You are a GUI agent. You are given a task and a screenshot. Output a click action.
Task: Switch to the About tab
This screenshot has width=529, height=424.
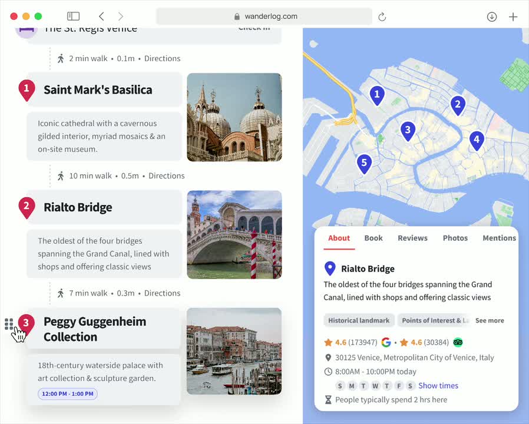click(x=339, y=238)
